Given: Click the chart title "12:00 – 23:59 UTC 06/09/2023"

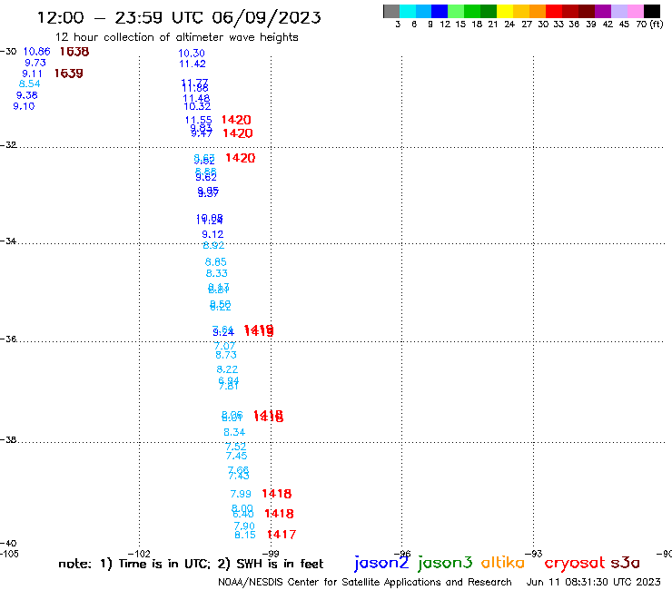Looking at the screenshot, I should point(179,17).
